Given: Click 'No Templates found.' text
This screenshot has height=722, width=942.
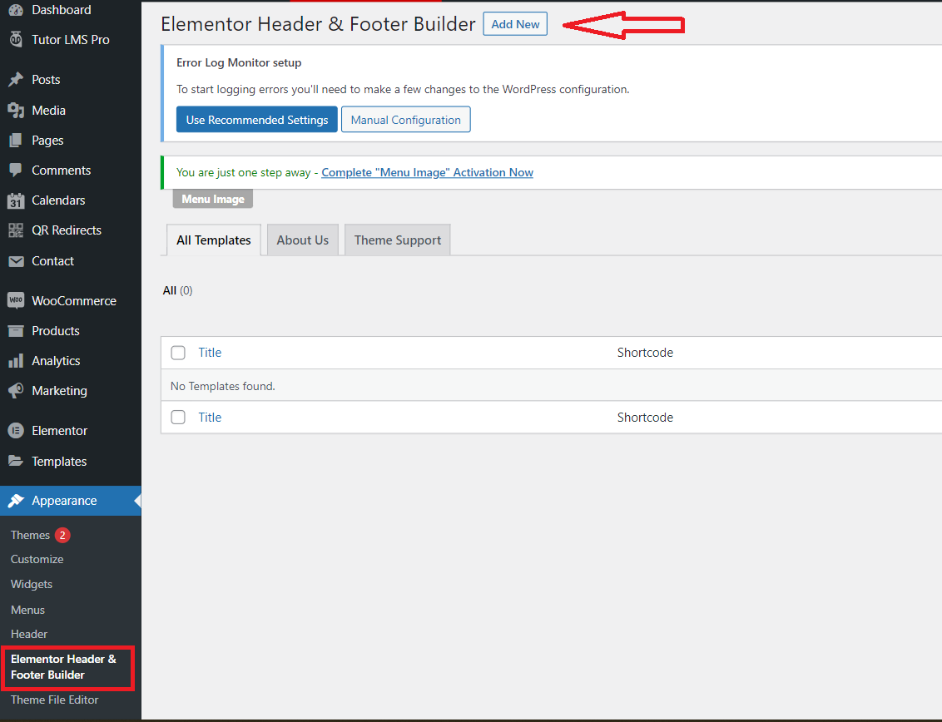Looking at the screenshot, I should (x=222, y=386).
